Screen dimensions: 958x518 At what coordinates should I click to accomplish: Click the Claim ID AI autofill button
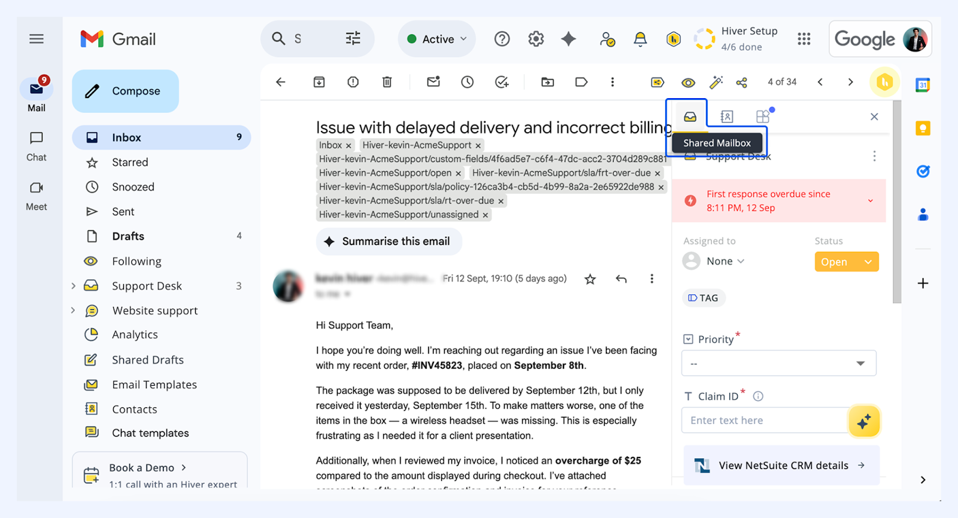(864, 422)
